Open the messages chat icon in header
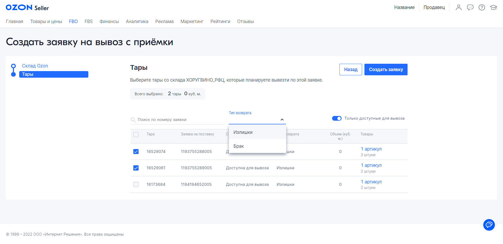 (x=470, y=7)
